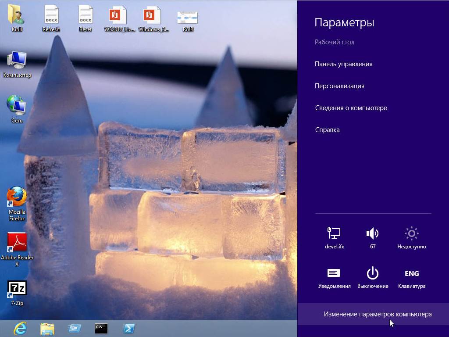This screenshot has height=337, width=449.
Task: Select Персонализация in the settings panel
Action: [339, 86]
